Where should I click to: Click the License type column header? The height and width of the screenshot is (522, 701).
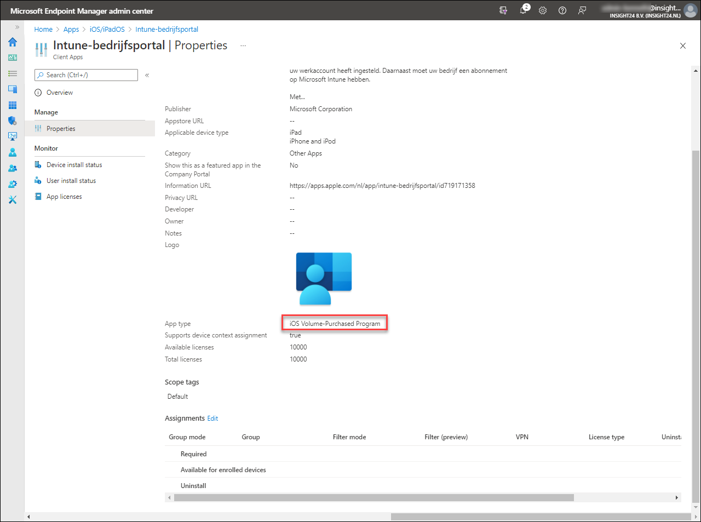(606, 437)
